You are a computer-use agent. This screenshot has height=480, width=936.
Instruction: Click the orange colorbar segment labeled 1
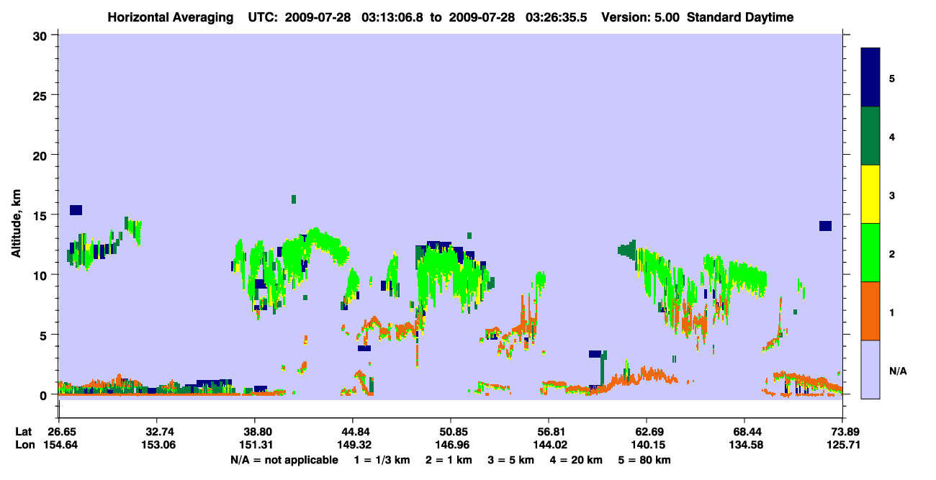870,311
